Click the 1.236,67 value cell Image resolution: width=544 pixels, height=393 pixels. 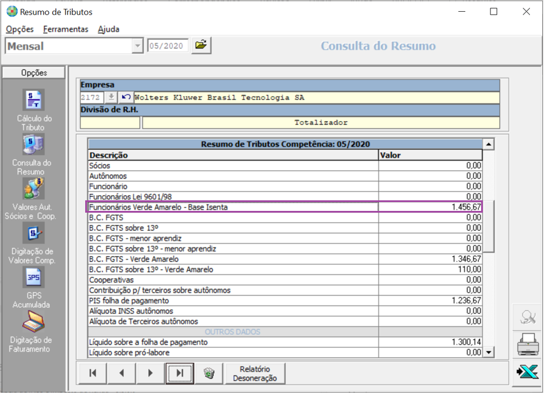430,301
